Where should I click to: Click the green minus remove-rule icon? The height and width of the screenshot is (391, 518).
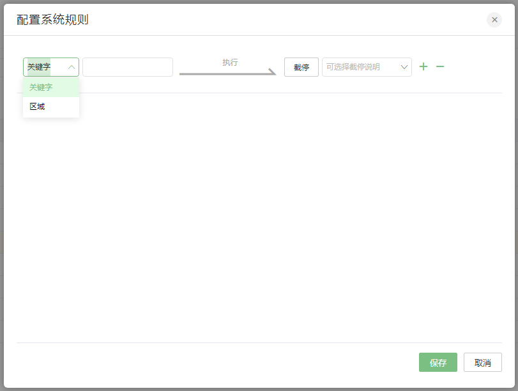pos(439,67)
